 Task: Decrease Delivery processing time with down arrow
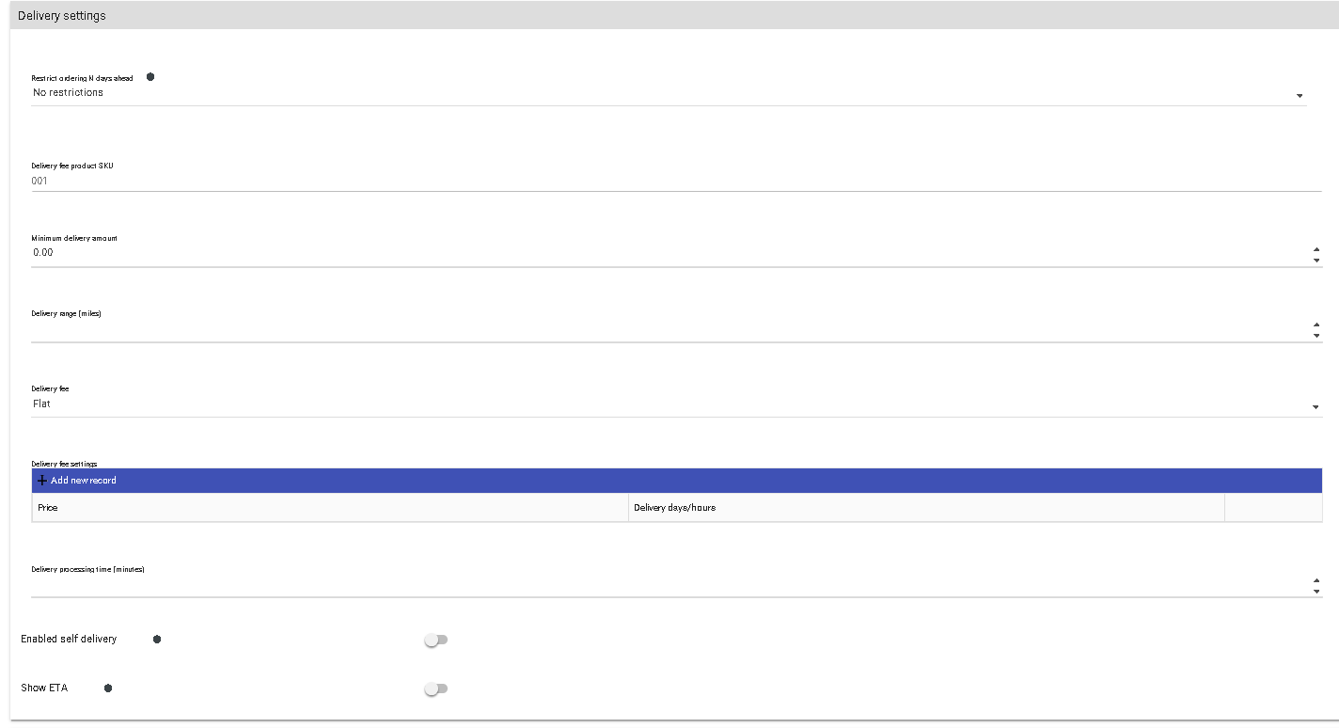tap(1316, 591)
